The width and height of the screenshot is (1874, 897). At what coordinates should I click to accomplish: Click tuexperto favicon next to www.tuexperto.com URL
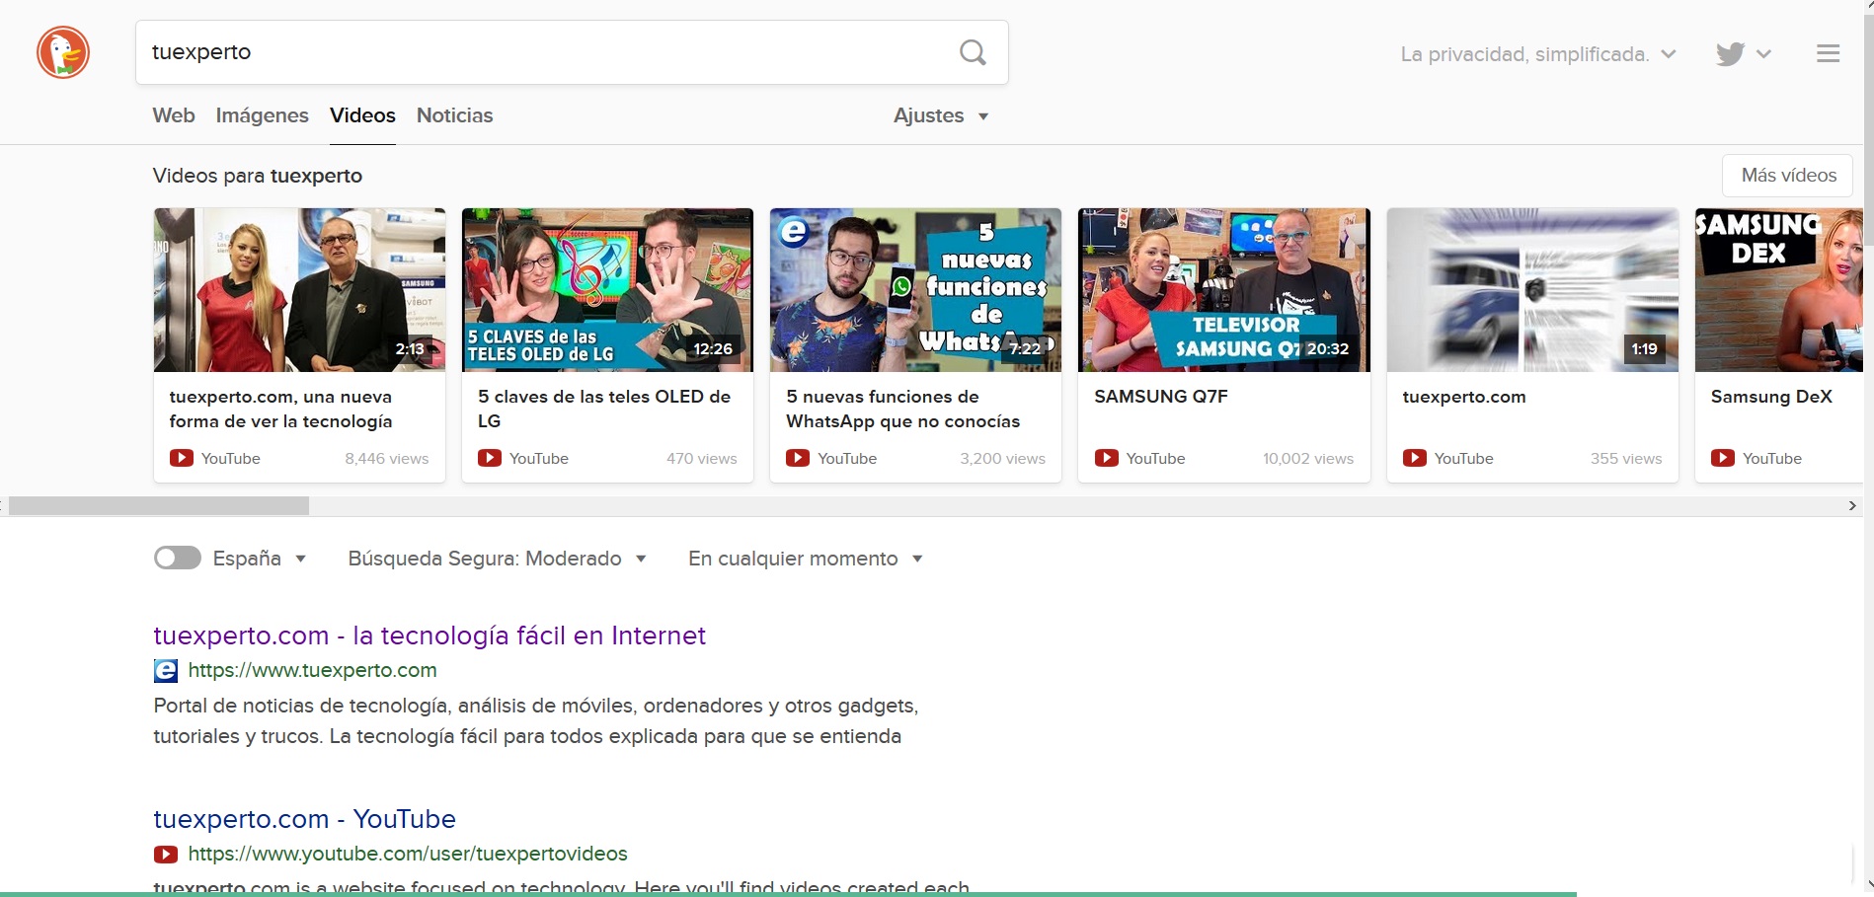click(166, 671)
